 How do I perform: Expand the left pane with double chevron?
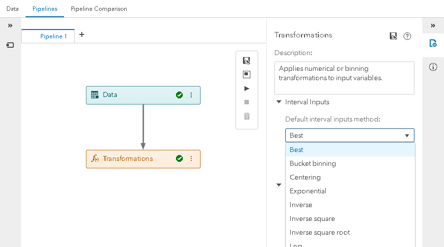[10, 26]
